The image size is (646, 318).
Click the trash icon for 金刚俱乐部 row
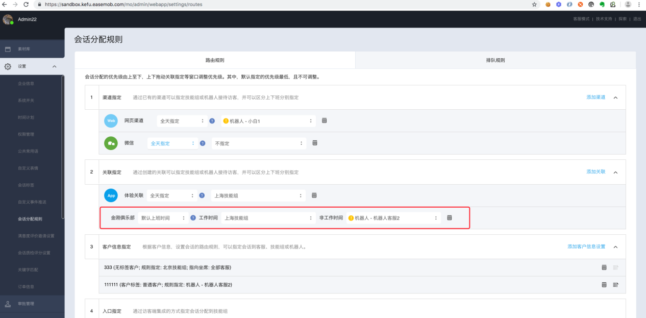click(450, 217)
